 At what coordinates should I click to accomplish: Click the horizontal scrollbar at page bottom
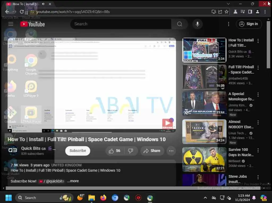133,188
